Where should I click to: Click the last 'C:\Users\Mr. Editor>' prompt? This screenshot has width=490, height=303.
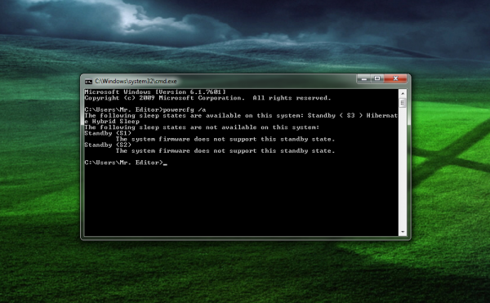pos(124,163)
